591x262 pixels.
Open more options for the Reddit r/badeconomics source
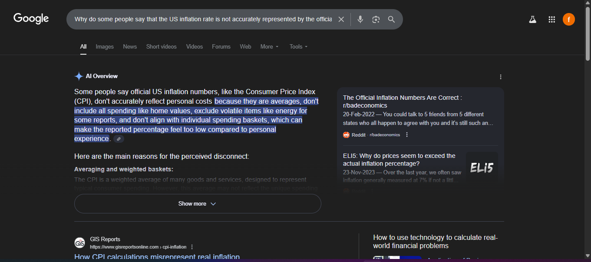pyautogui.click(x=407, y=135)
